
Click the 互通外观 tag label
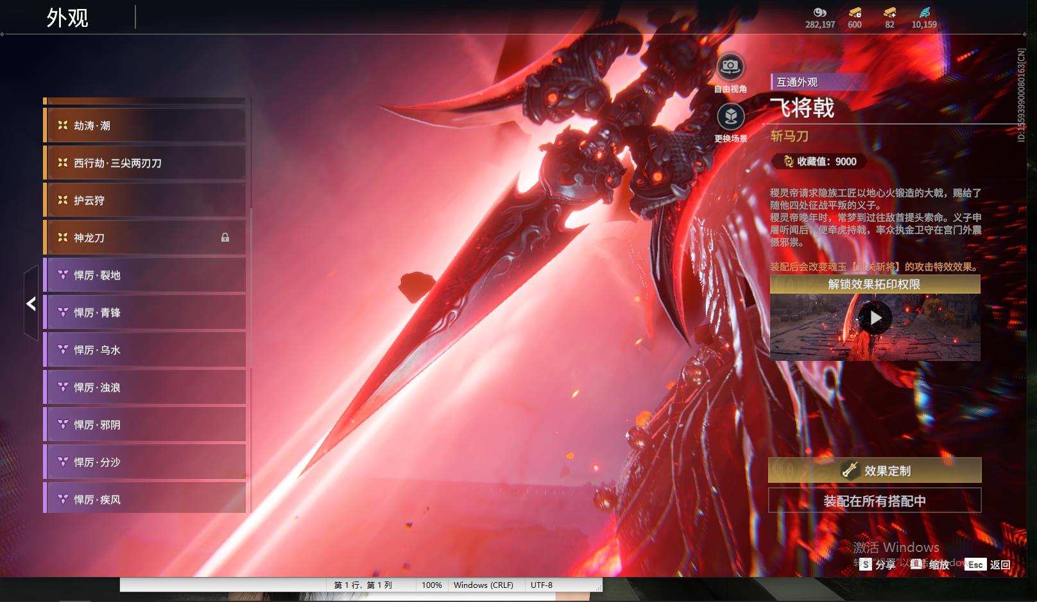click(x=797, y=82)
